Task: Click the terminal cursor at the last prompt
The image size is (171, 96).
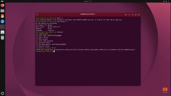Action: [x=54, y=51]
